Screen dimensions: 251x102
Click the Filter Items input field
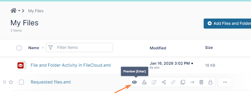[x=83, y=47]
